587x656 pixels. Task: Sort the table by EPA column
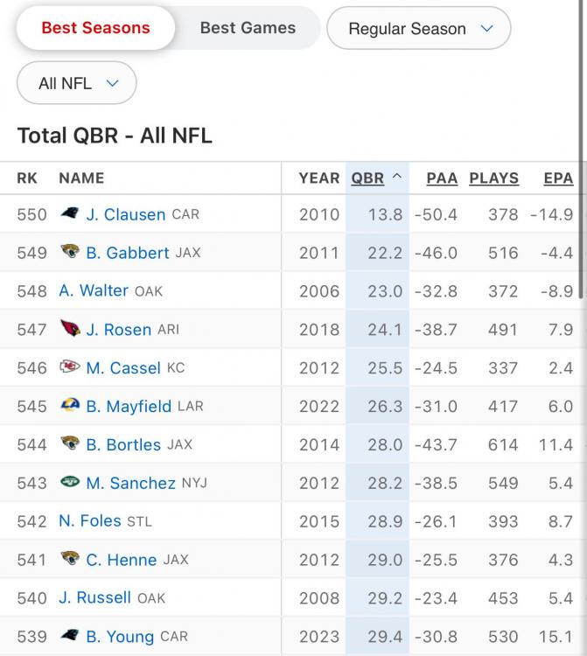coord(558,178)
